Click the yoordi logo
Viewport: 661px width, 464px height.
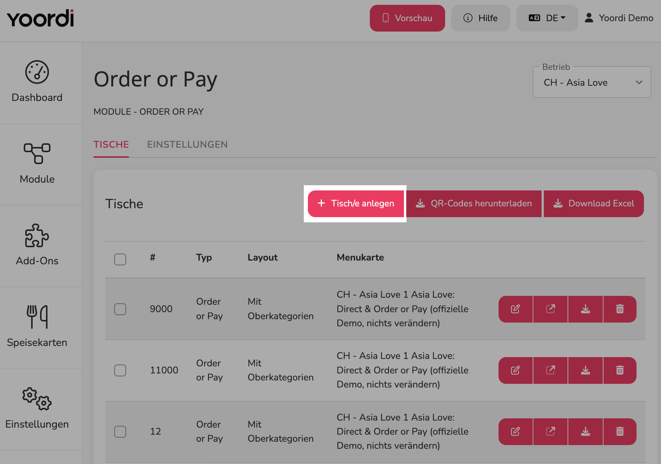click(x=40, y=18)
